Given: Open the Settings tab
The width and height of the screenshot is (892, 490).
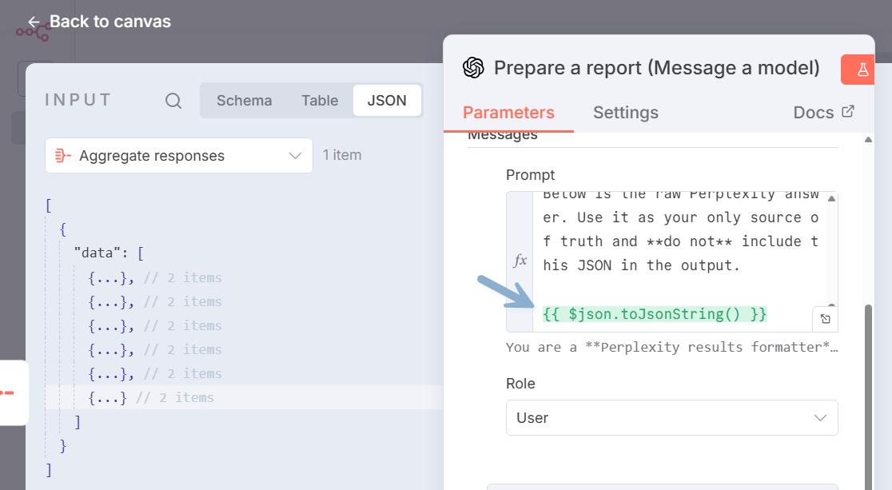Looking at the screenshot, I should tap(626, 113).
